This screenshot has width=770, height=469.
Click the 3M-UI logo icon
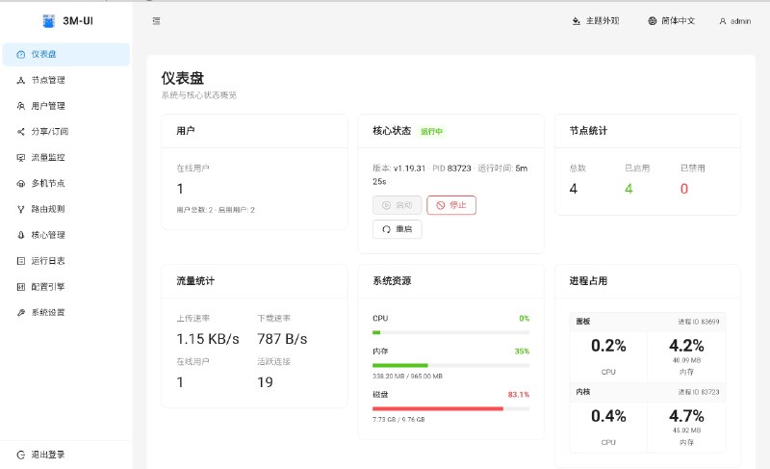coord(49,21)
